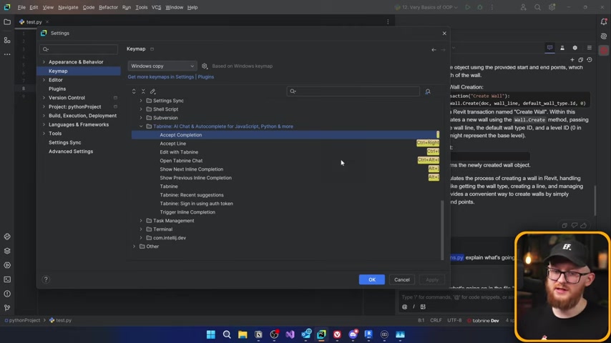The height and width of the screenshot is (343, 611).
Task: Open the run configuration dropdown
Action: pos(426,7)
